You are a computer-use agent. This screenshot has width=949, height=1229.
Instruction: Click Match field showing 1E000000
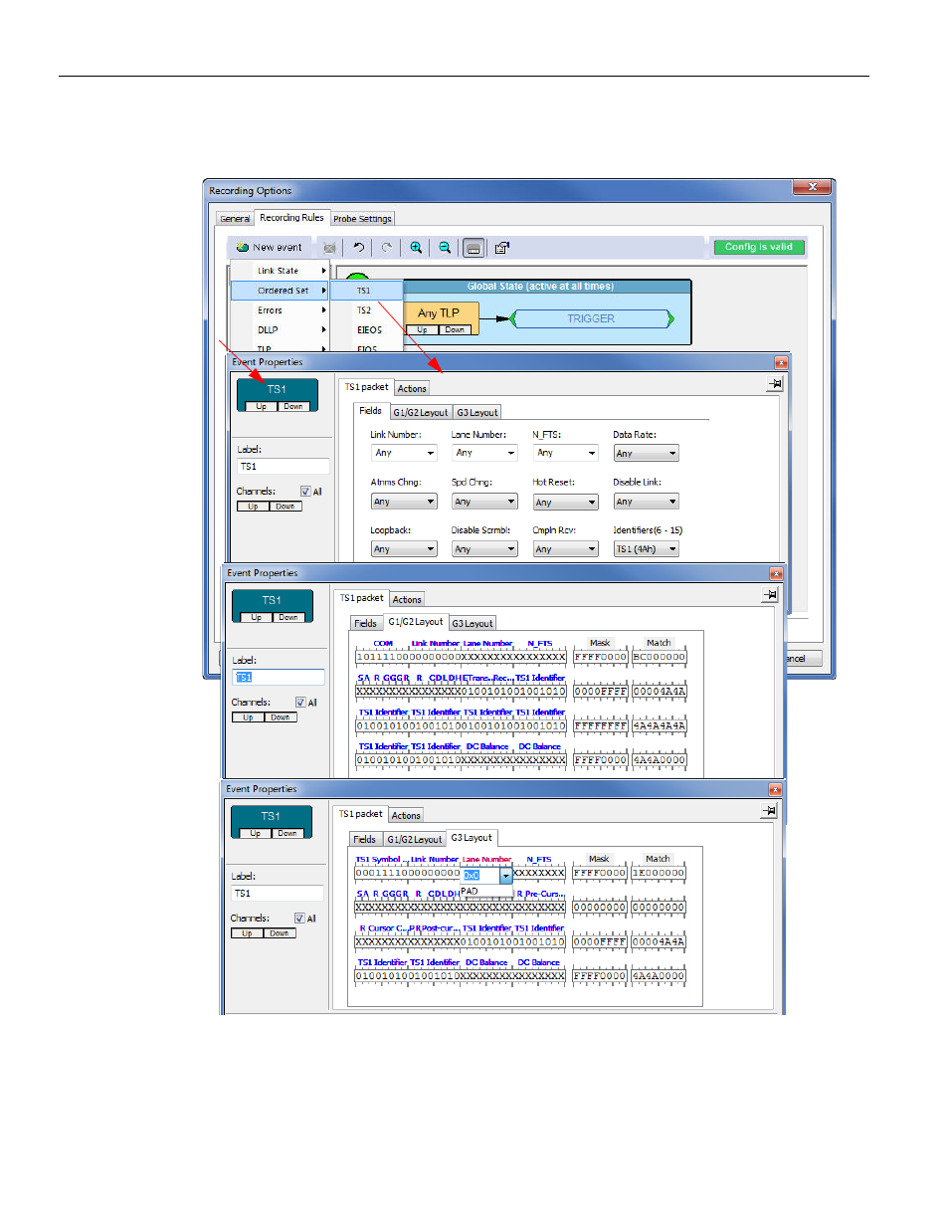tap(659, 874)
